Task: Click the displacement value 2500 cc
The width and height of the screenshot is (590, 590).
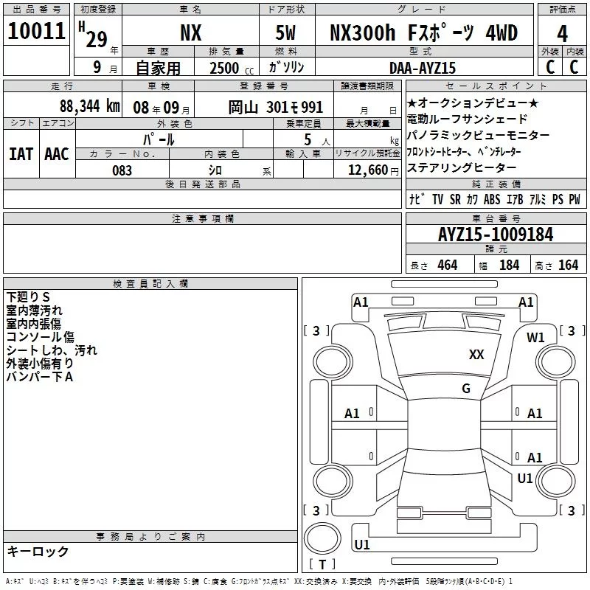Action: pyautogui.click(x=232, y=69)
